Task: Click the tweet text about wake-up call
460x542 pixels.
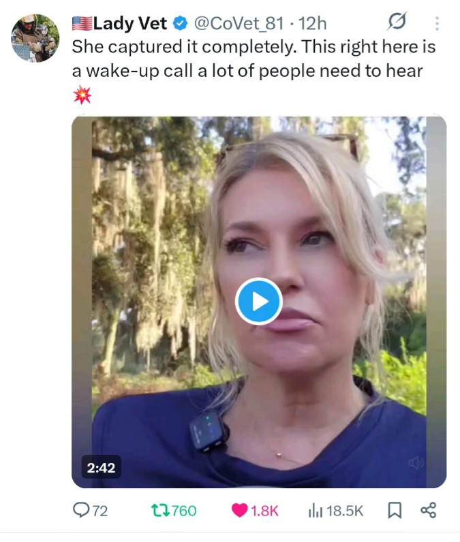Action: [254, 59]
